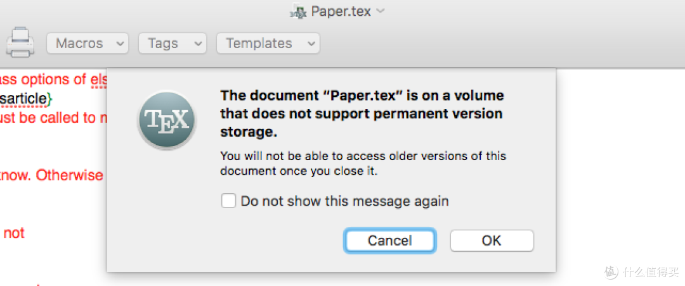Click the underlined word "els" in editor
The height and width of the screenshot is (286, 685).
pos(98,80)
